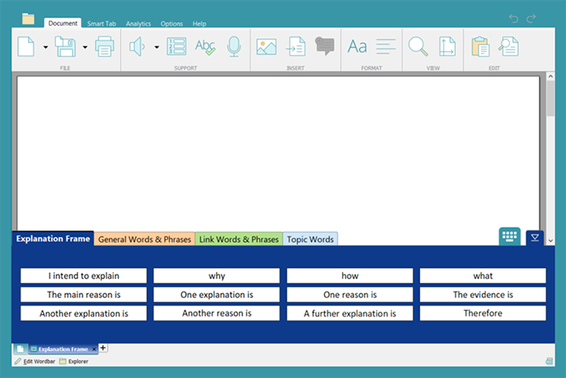Click the bottom-right status bar icon
The width and height of the screenshot is (566, 378).
point(549,361)
